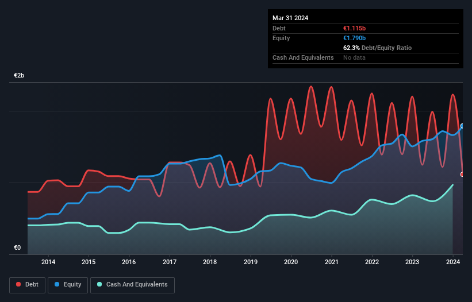Toggle the Debt series legend button
Screen dimensions: 472x302
(x=28, y=285)
